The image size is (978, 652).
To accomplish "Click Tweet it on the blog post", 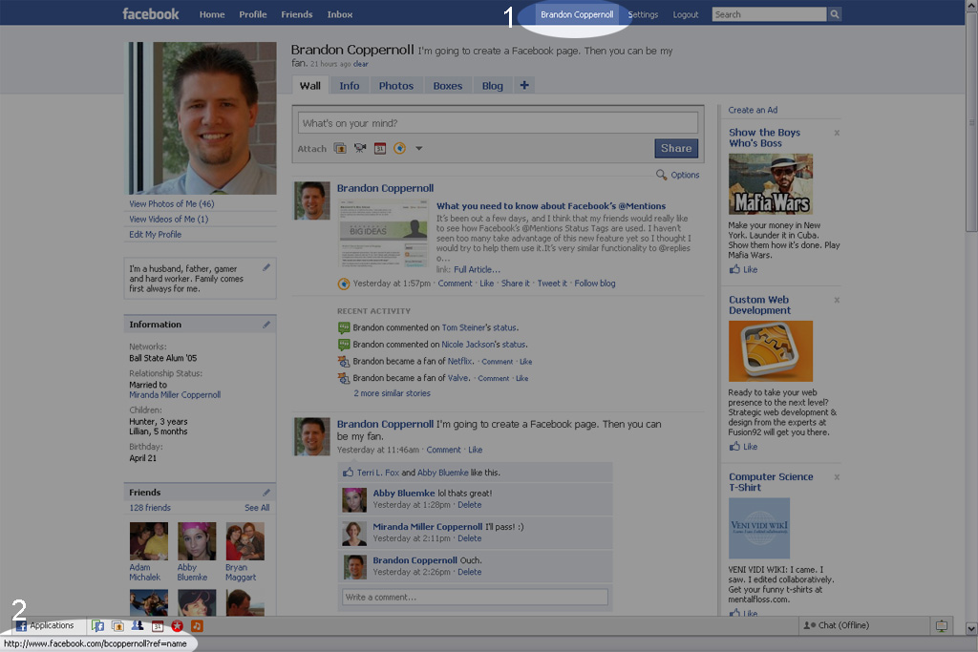I will [552, 283].
